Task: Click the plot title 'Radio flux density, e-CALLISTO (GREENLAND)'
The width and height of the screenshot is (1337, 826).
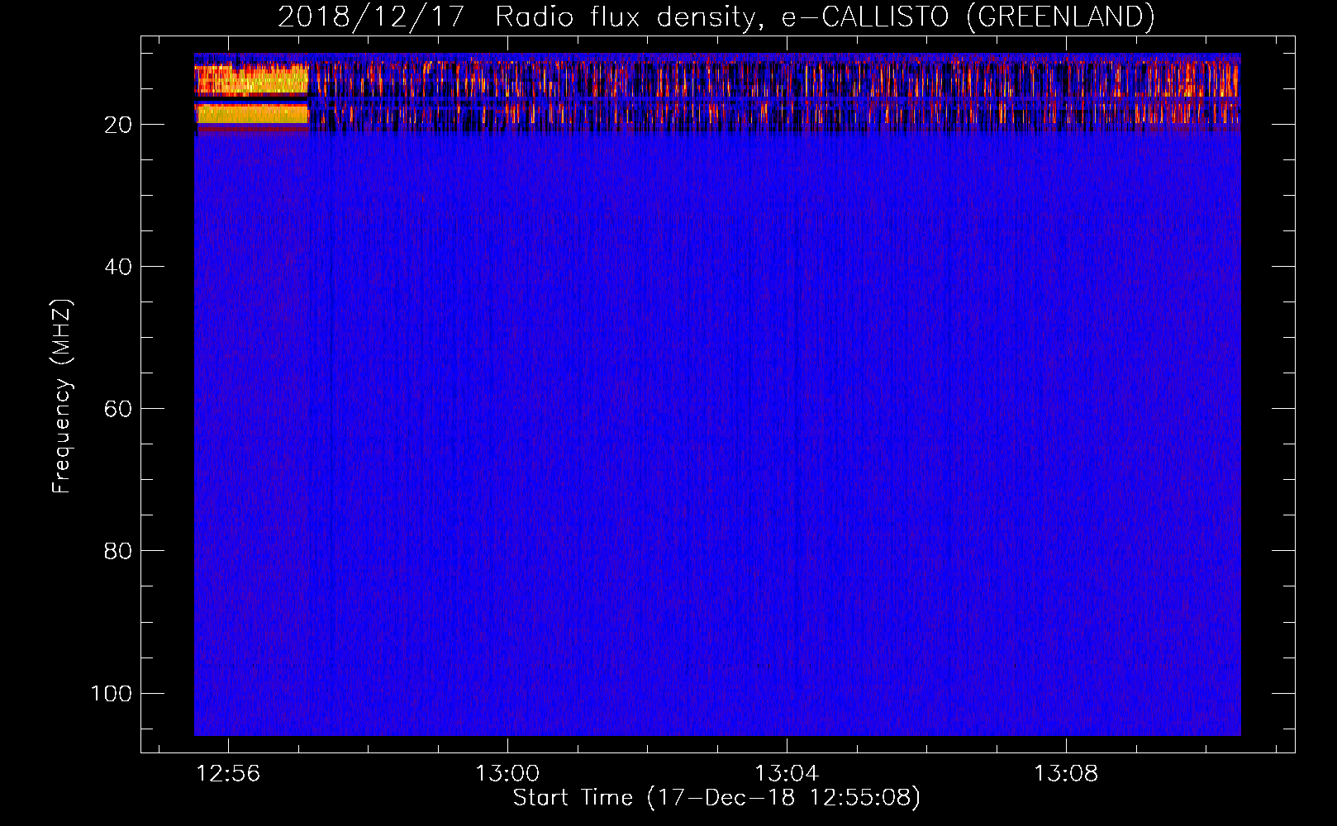Action: pos(825,17)
